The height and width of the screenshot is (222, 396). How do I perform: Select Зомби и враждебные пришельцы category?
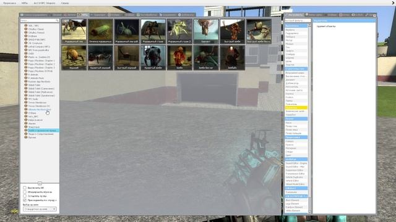click(43, 131)
